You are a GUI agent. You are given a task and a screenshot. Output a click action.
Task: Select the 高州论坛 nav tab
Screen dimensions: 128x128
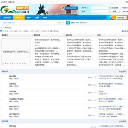pyautogui.click(x=19, y=17)
